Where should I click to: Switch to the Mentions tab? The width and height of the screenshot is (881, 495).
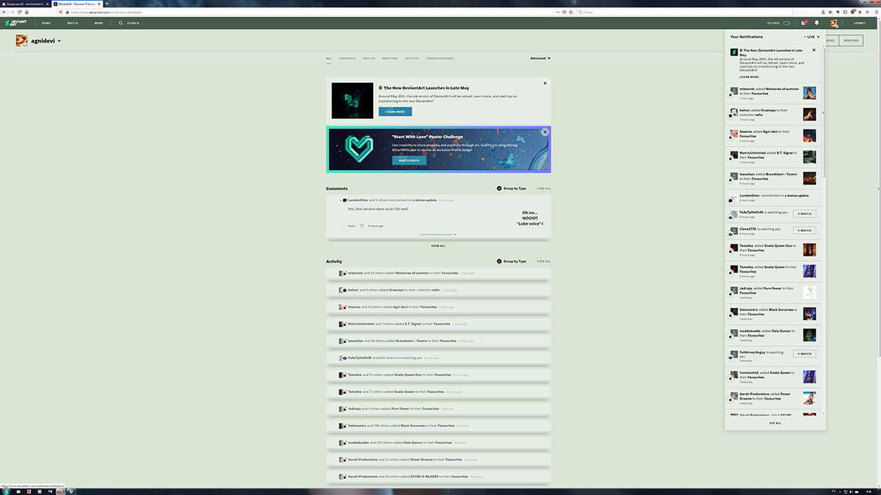pos(390,58)
